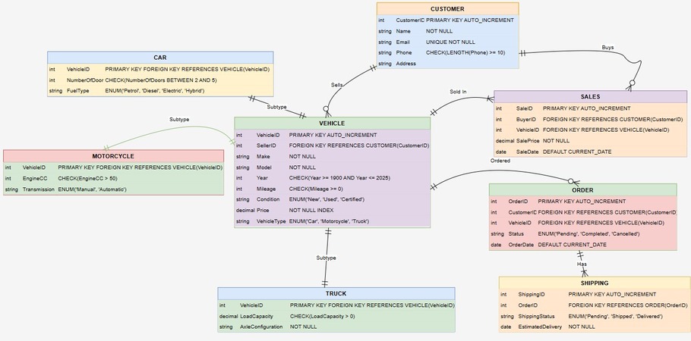Select the ORDER entity header
This screenshot has width=691, height=341.
pyautogui.click(x=582, y=189)
